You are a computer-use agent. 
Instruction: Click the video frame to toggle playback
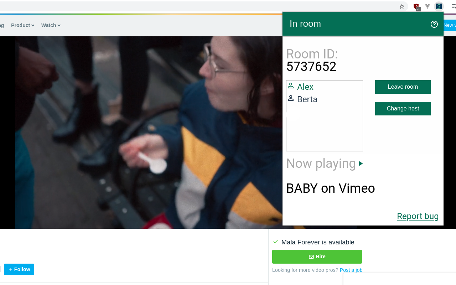coord(142,132)
